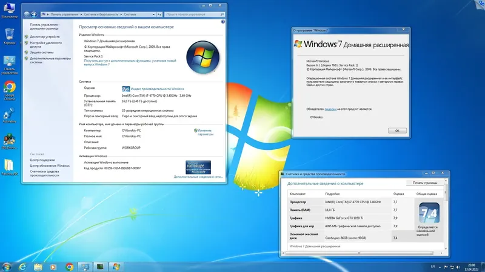The image size is (485, 272).
Task: Click the down scroll arrow in performance window
Action: coord(446,248)
